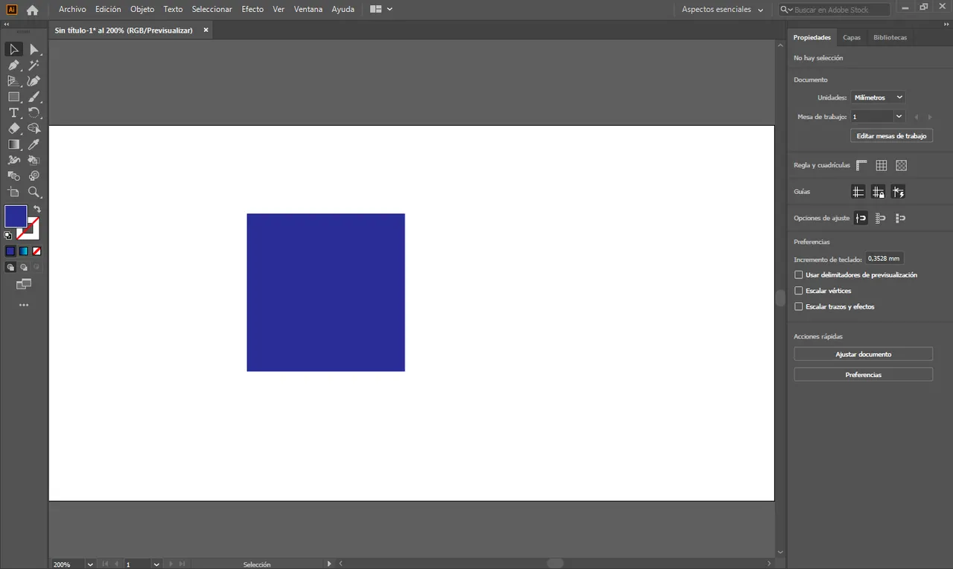
Task: Apply solid Color mode button
Action: click(x=10, y=251)
